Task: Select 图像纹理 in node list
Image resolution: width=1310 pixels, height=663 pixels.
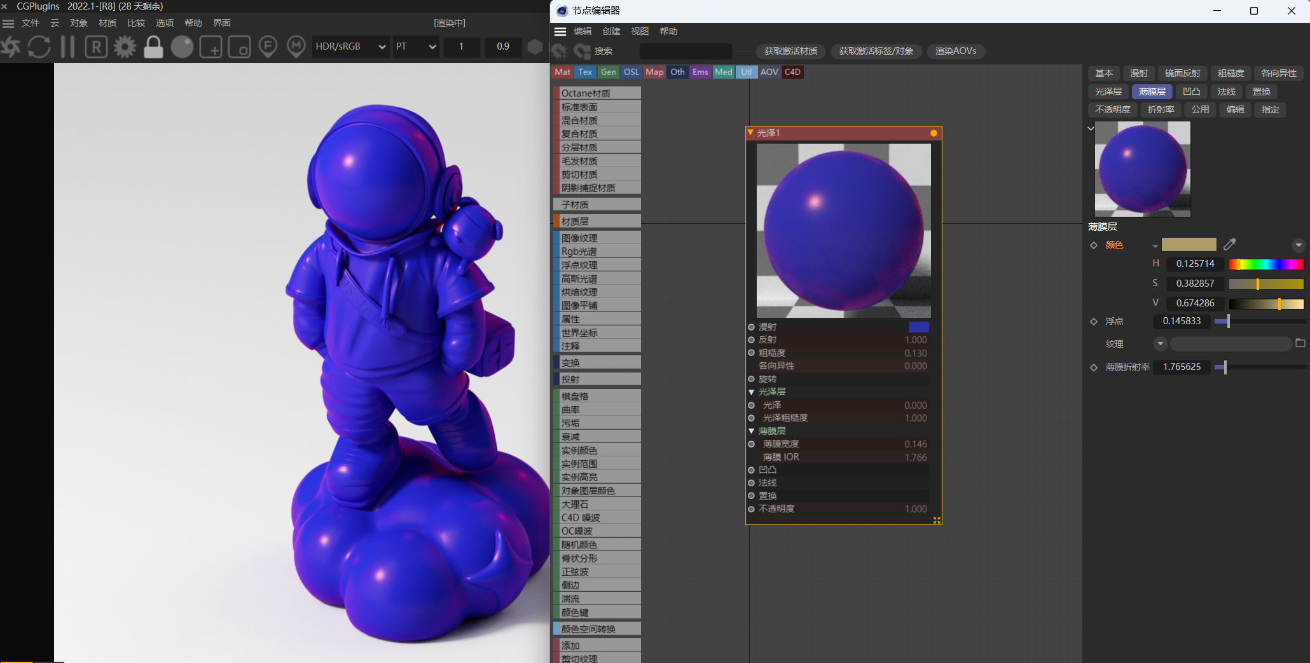Action: pyautogui.click(x=597, y=238)
